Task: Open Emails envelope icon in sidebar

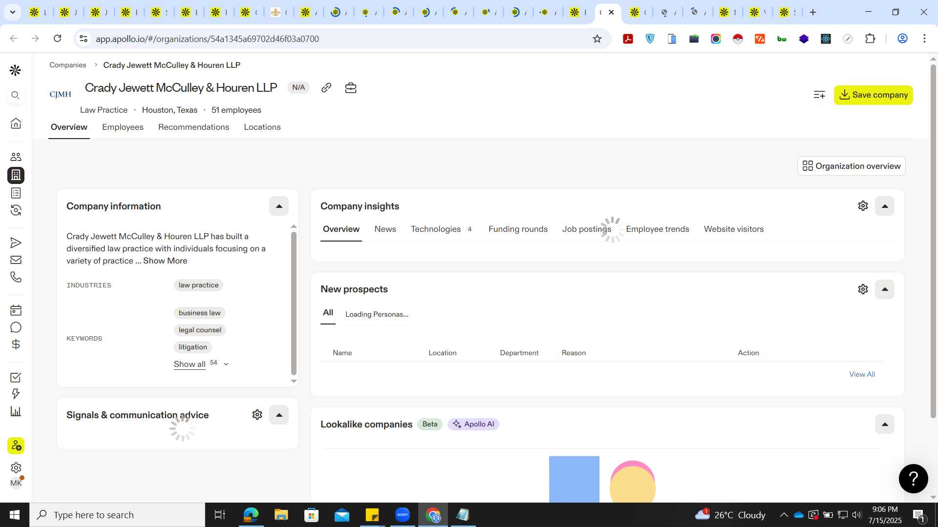Action: coord(16,260)
